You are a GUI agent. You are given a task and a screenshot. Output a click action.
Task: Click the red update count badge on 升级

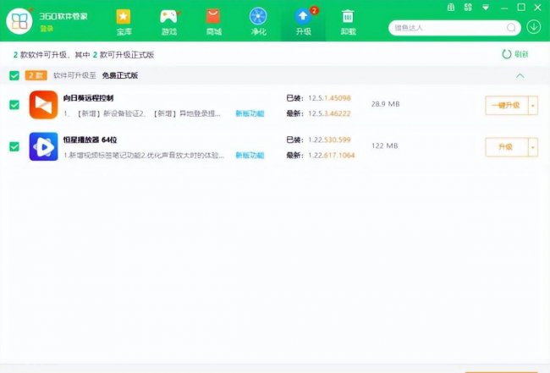pos(314,10)
